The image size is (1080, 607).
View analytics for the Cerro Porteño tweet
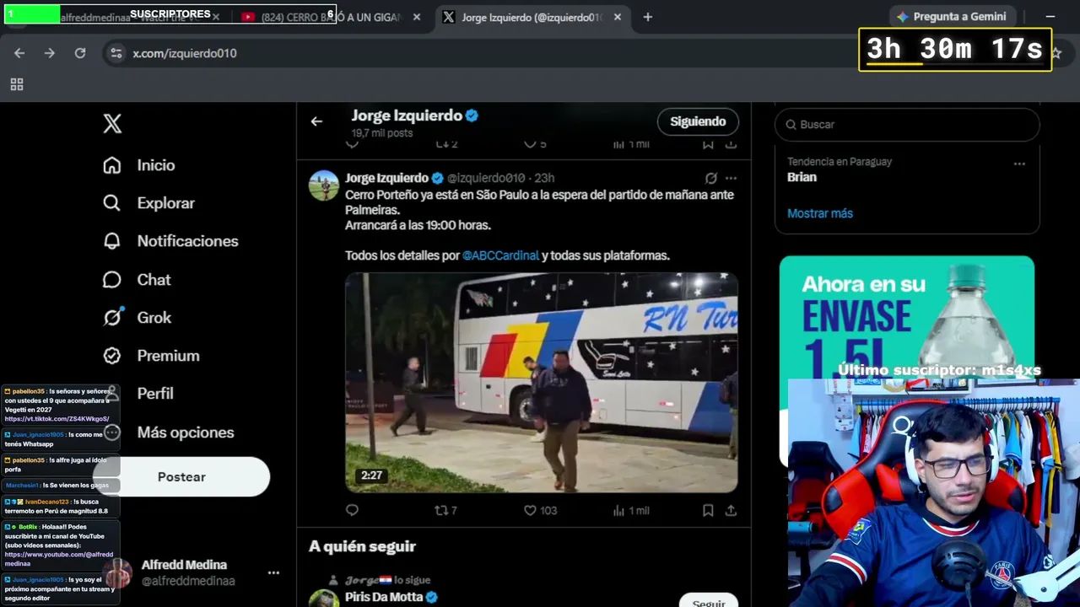coord(631,510)
